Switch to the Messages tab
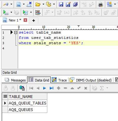118x121 pixels. click(15, 80)
